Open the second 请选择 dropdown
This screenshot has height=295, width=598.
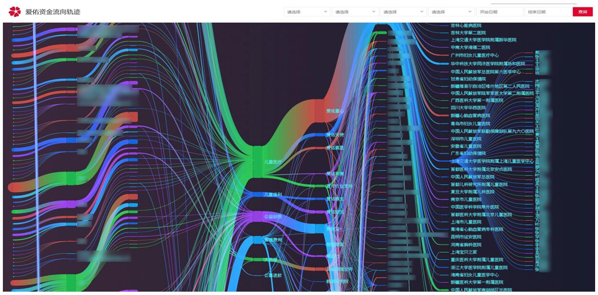click(355, 12)
